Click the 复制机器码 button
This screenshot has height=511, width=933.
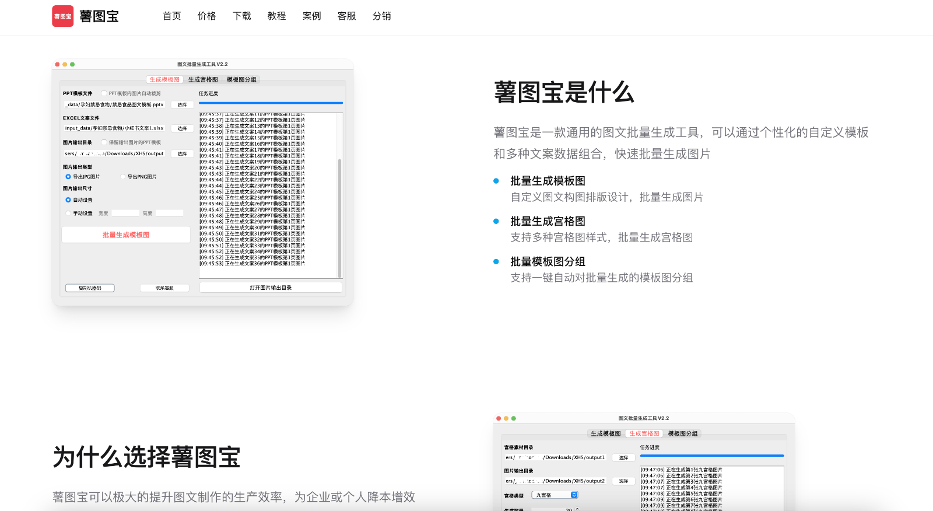[x=90, y=288]
